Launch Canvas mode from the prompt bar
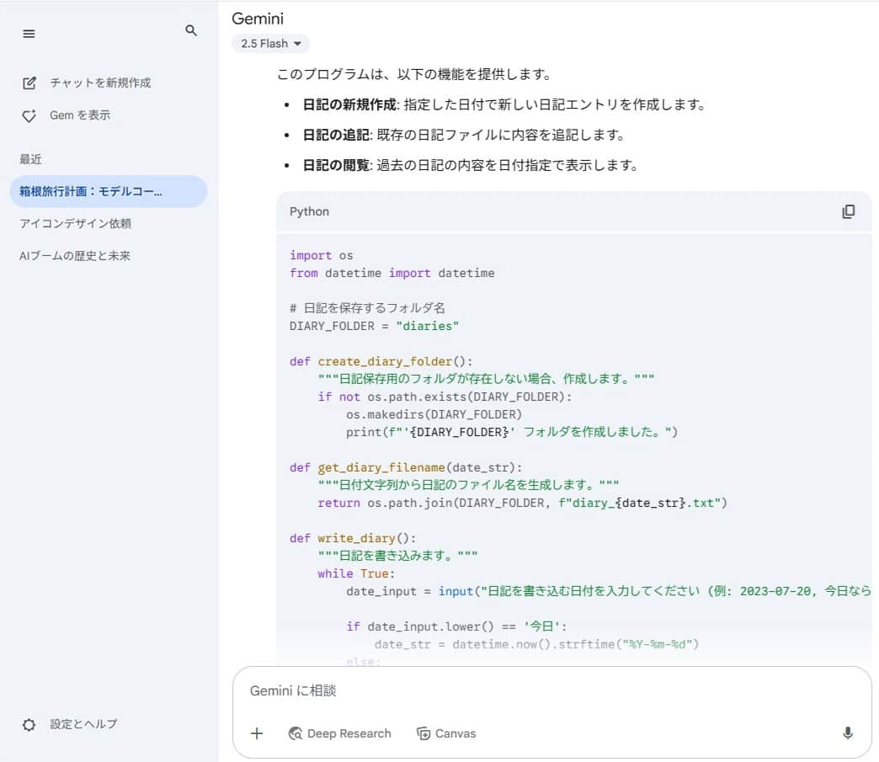Screen dimensions: 879x762 [x=447, y=733]
